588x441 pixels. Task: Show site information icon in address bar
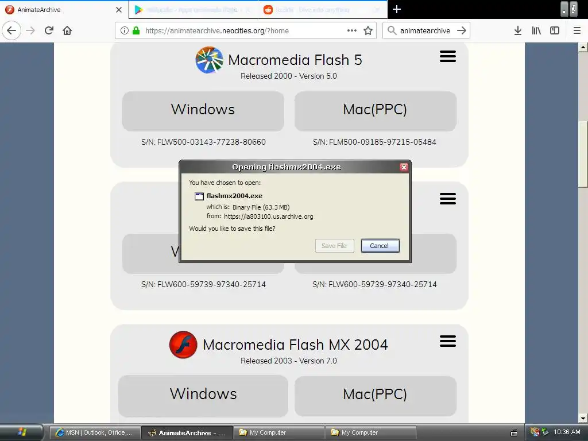coord(124,30)
